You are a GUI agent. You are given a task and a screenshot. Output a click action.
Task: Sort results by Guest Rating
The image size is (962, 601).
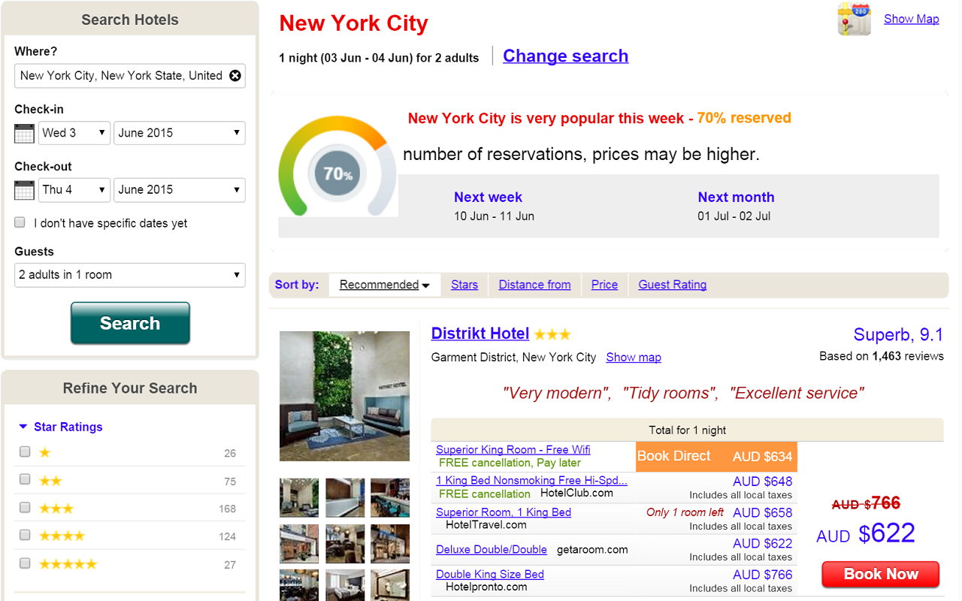coord(673,285)
